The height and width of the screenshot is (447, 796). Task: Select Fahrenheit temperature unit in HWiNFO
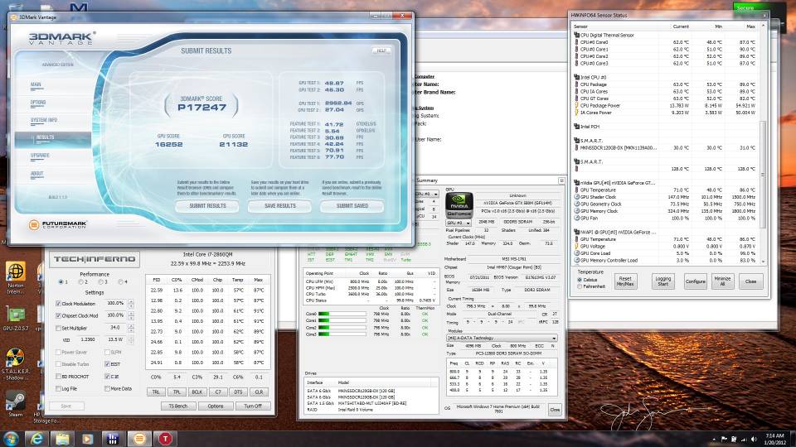click(580, 286)
